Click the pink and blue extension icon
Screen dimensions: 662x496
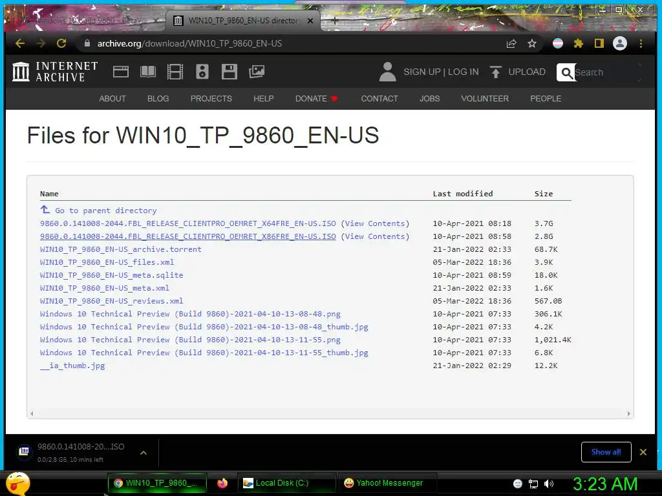(x=558, y=43)
